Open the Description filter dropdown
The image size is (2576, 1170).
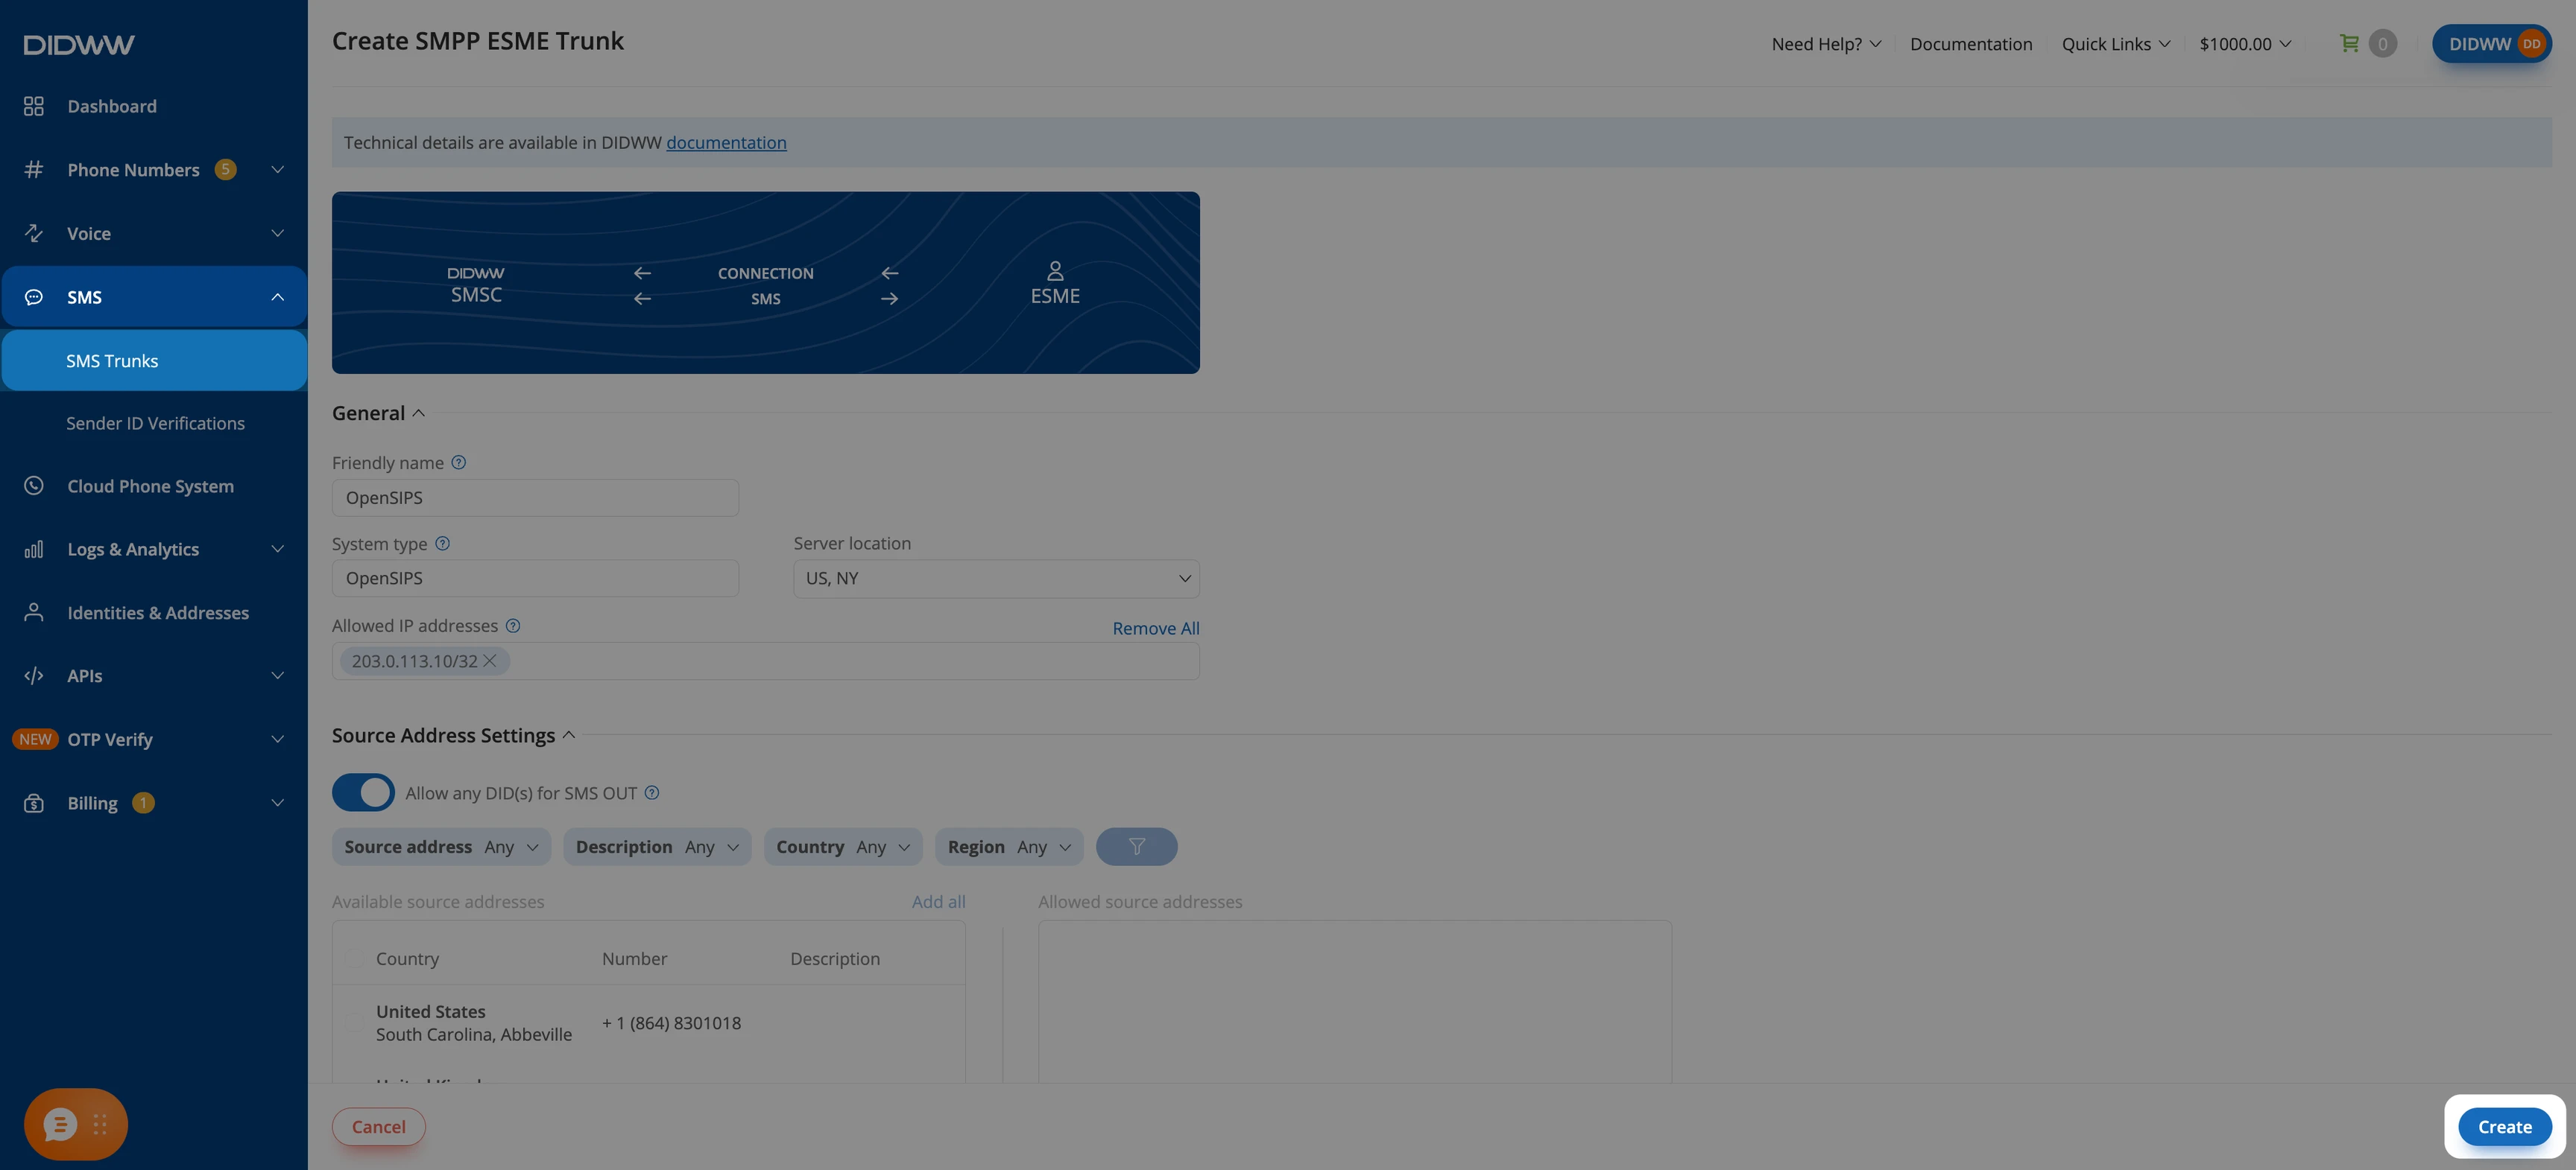657,848
